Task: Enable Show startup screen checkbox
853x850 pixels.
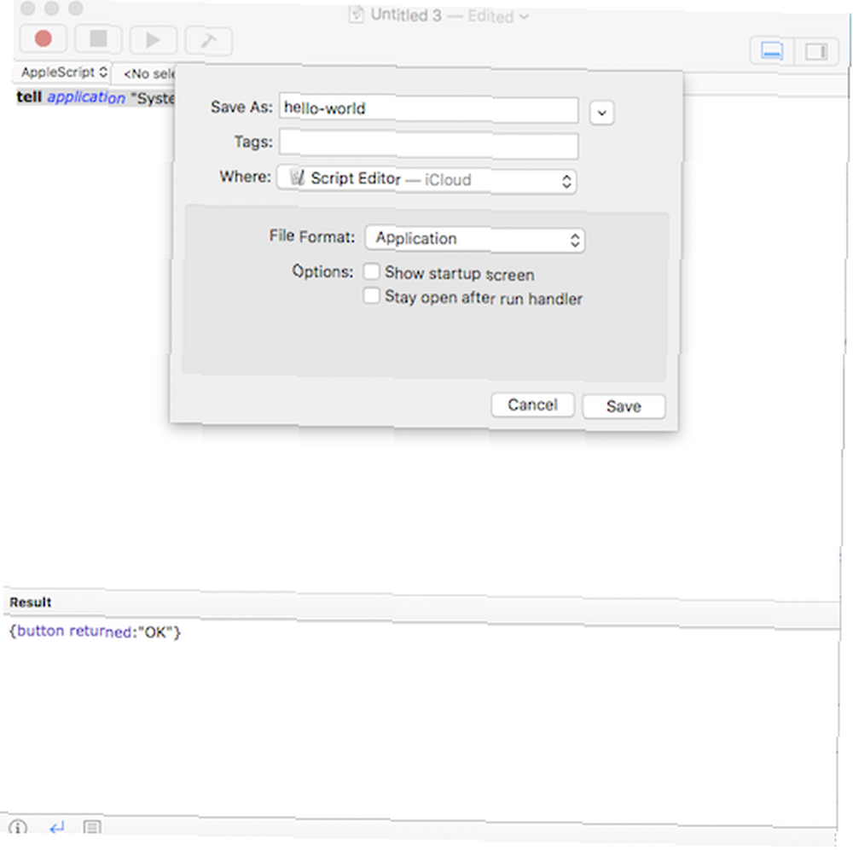Action: (x=372, y=271)
